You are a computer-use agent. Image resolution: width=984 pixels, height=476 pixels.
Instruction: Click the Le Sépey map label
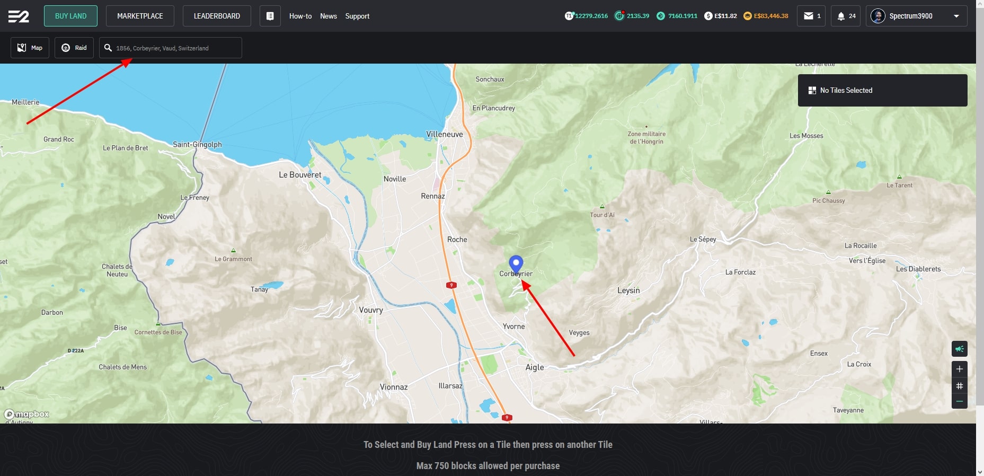tap(703, 239)
